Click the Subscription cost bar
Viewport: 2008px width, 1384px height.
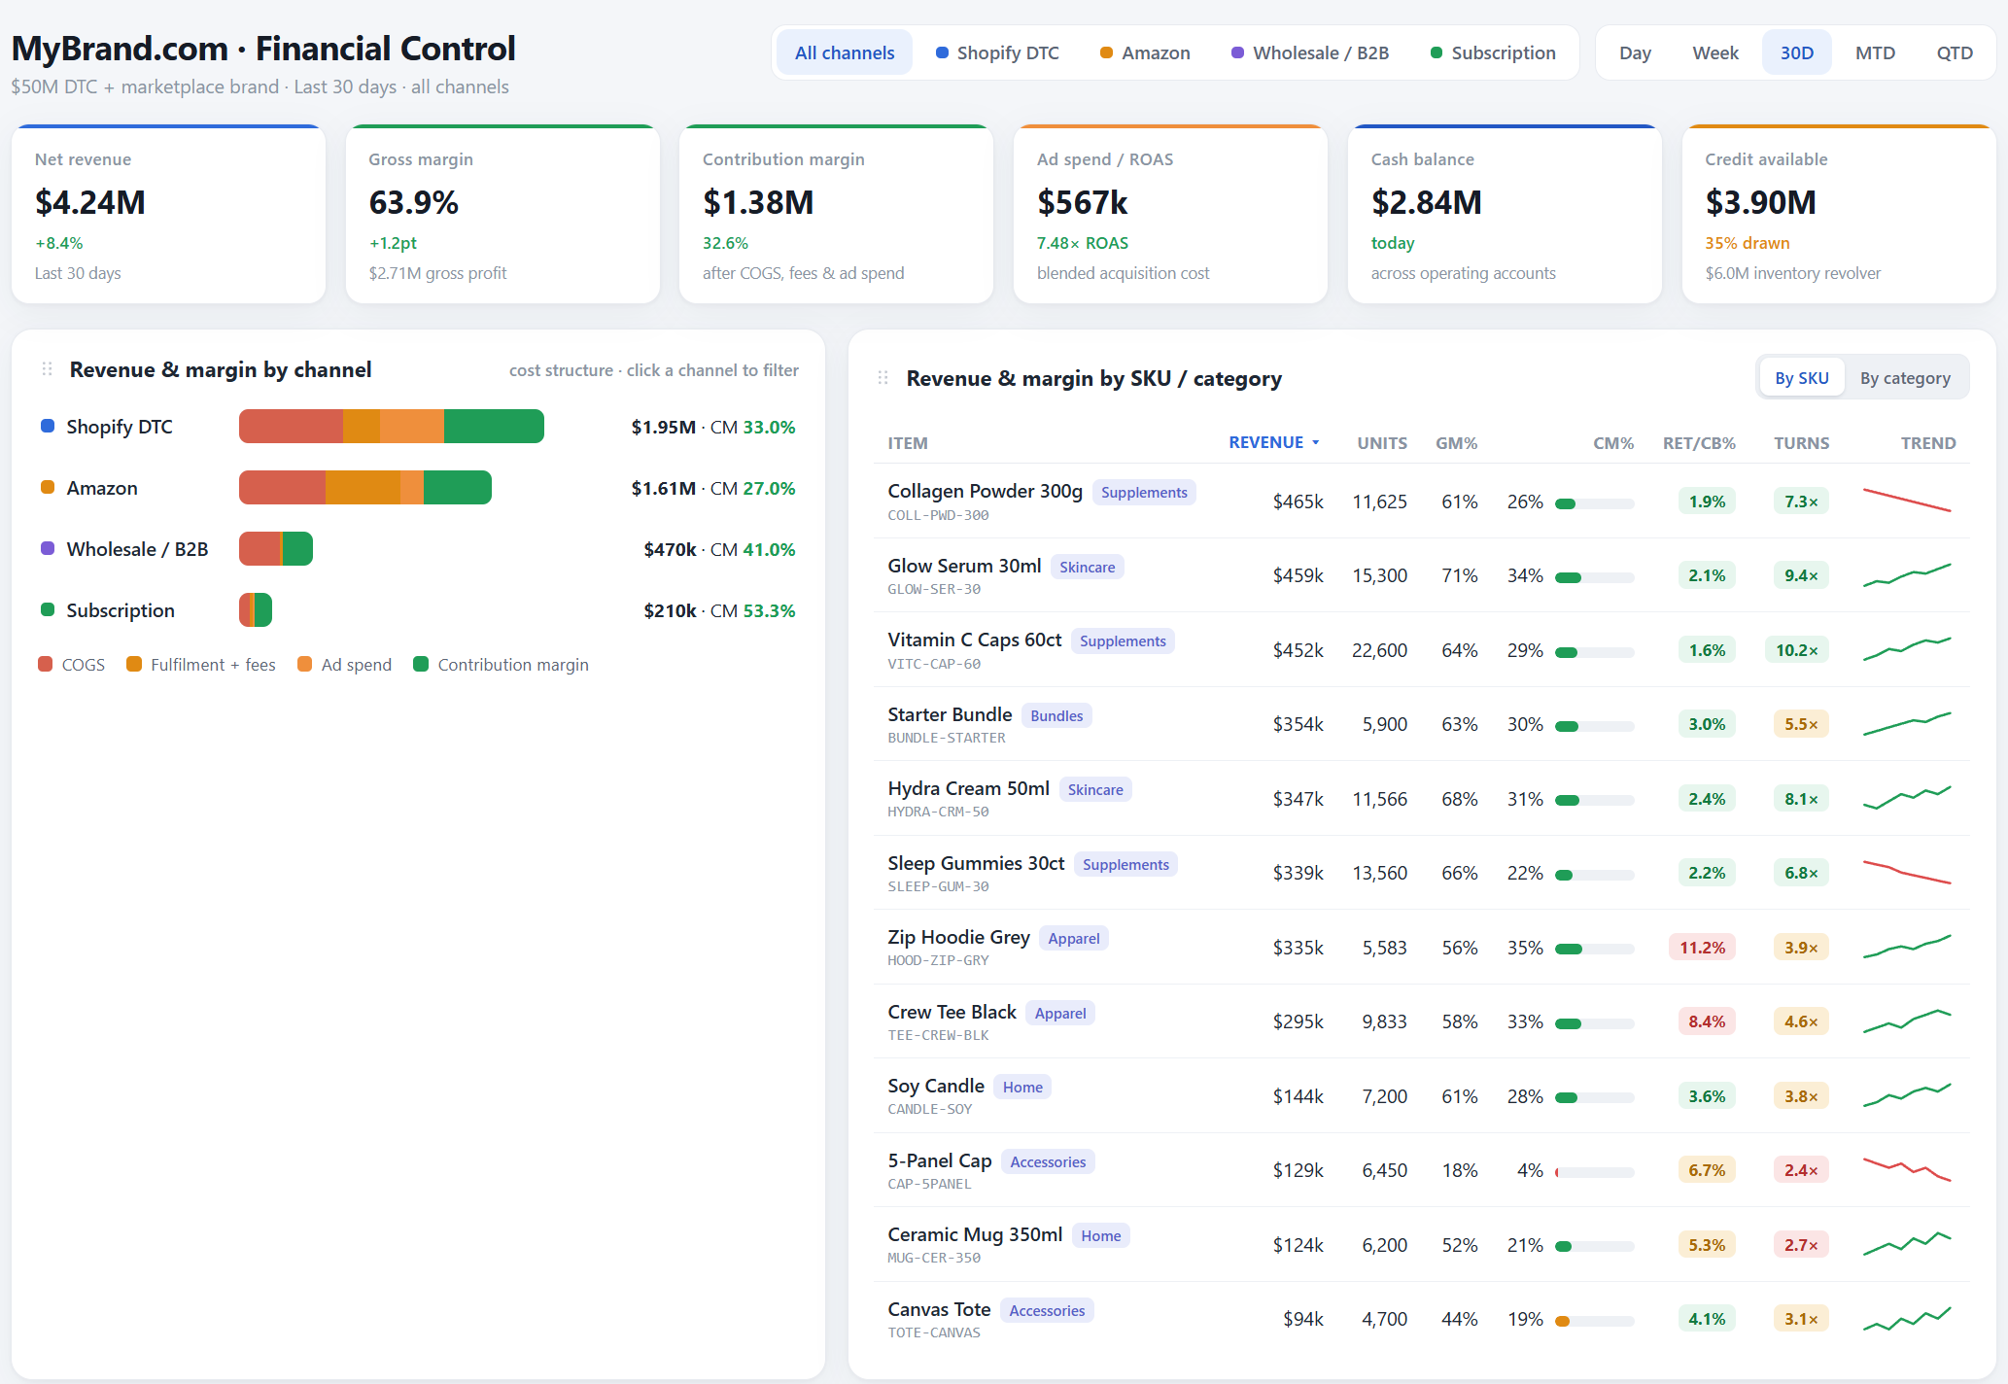256,609
